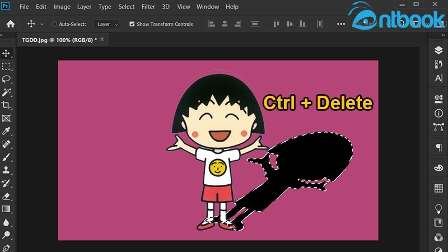Open the Layers panel icon

coord(438,50)
